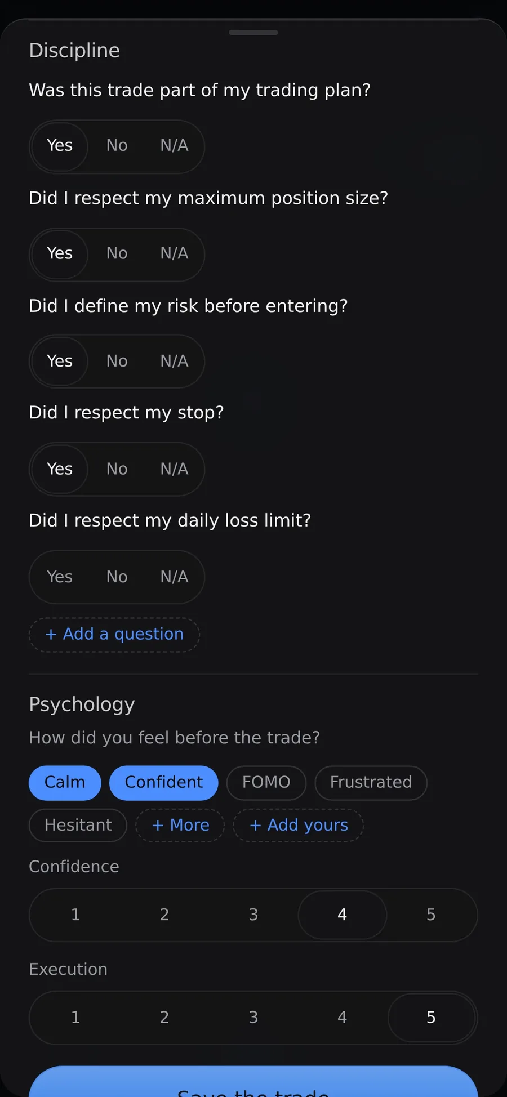Viewport: 507px width, 1097px height.
Task: Pick the Hesitant feeling chip
Action: (78, 826)
